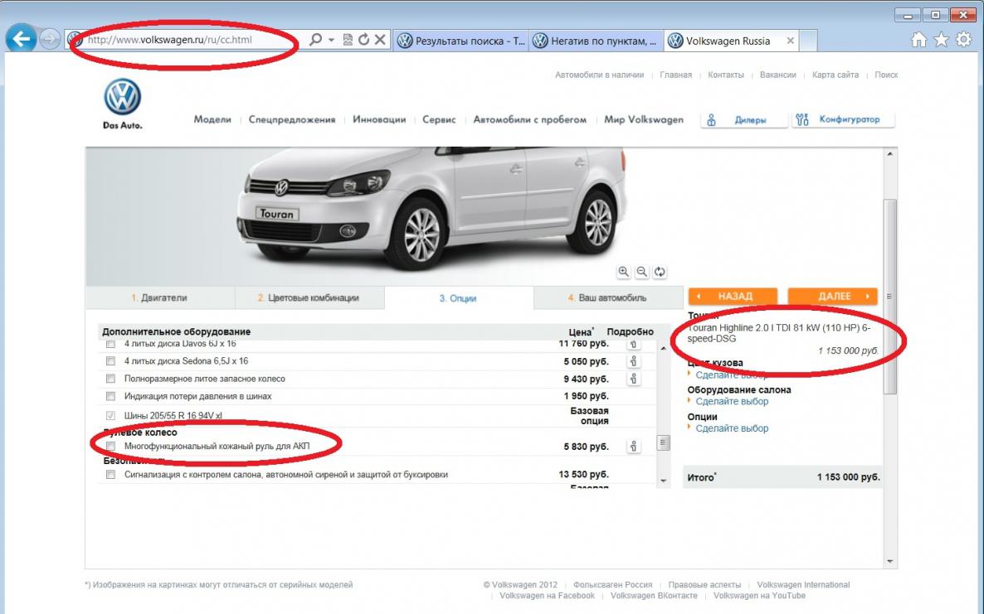This screenshot has width=984, height=614.
Task: Open the Автомобили в наличии link
Action: (599, 75)
